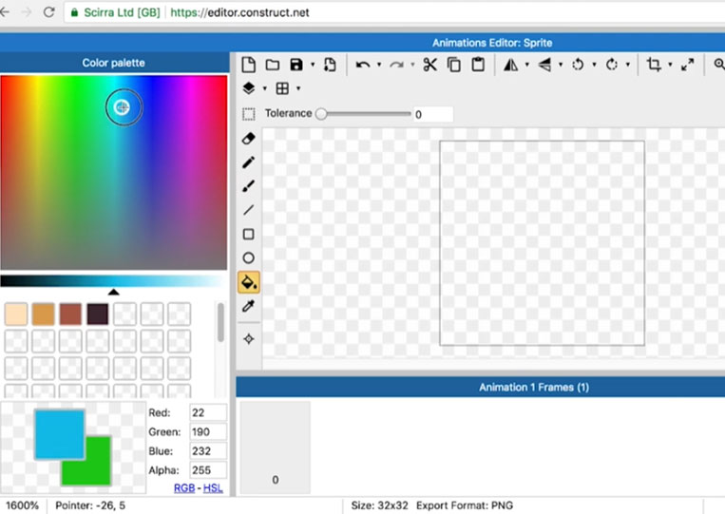Flip image vertically

point(544,65)
